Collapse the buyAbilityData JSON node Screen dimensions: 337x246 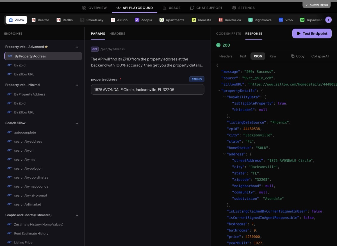click(224, 97)
